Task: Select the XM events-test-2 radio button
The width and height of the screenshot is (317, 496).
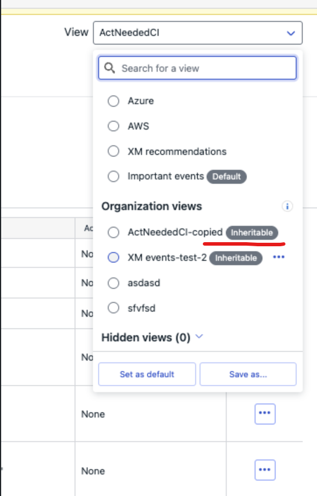Action: (x=114, y=257)
